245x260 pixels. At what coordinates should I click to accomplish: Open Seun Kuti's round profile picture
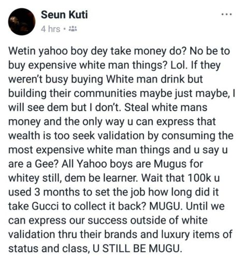[22, 22]
